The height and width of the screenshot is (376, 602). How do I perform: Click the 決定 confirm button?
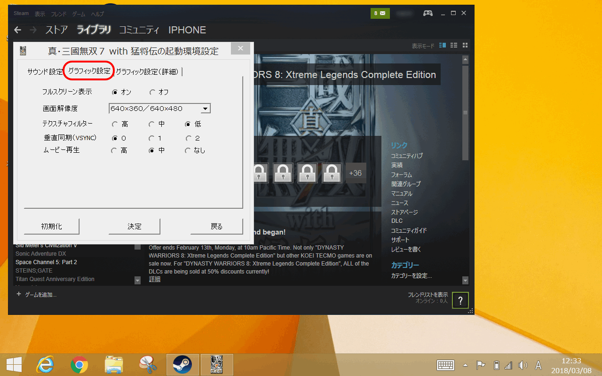coord(135,227)
